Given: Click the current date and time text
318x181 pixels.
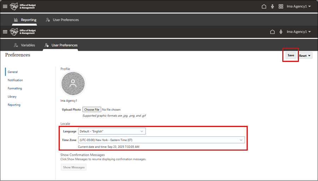Looking at the screenshot, I should pos(109,147).
